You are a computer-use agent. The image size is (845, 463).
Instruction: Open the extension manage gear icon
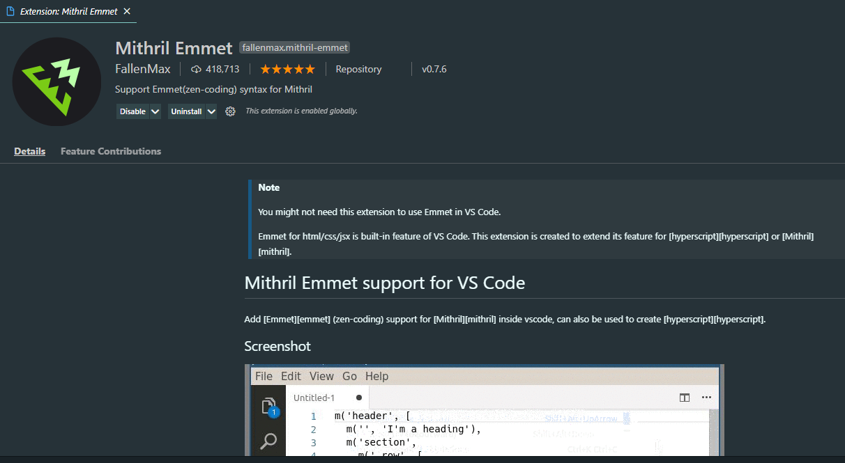point(231,111)
